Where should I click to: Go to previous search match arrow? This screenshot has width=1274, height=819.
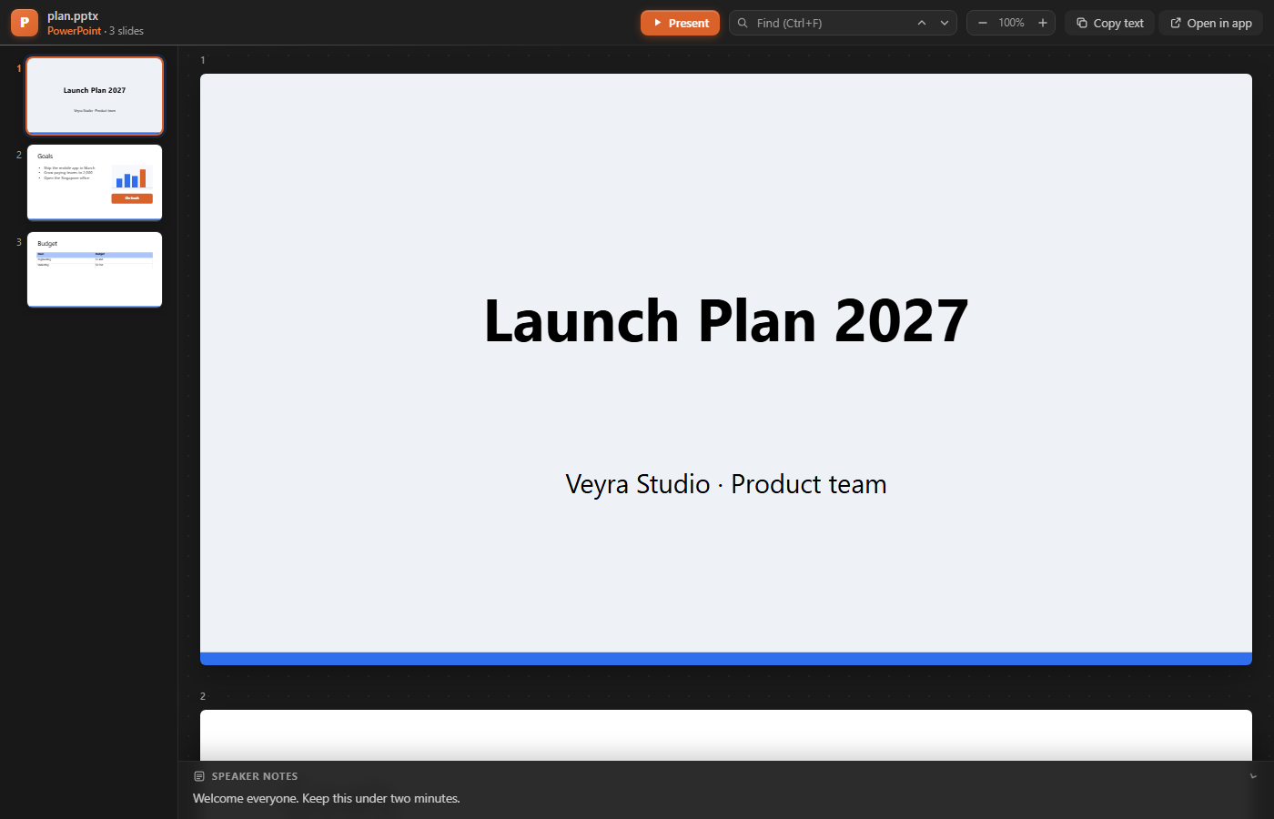(x=922, y=23)
